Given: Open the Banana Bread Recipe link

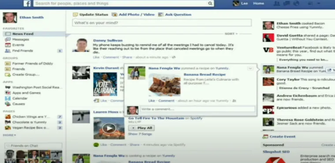Looking at the screenshot, I should click(x=205, y=75).
